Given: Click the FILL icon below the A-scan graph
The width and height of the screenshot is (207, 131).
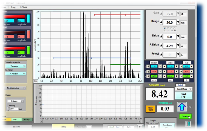Looking at the screenshot, I should (x=36, y=81).
